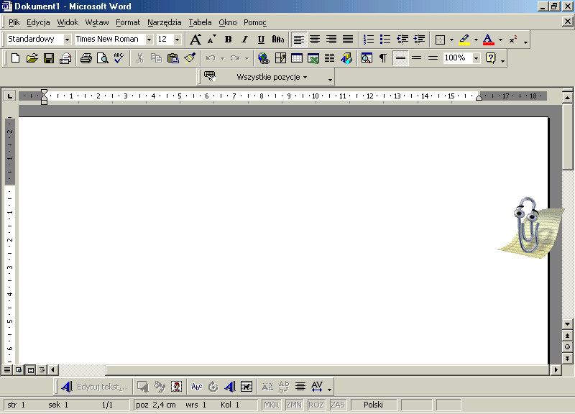575x414 pixels.
Task: Open a file with the folder icon
Action: tap(32, 58)
